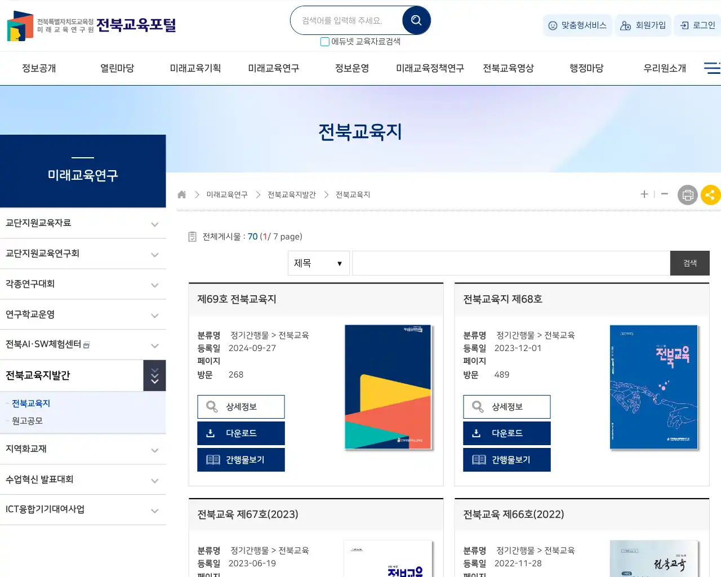
Task: Click 다운로드 for 제69호 전북교육지
Action: click(x=241, y=433)
